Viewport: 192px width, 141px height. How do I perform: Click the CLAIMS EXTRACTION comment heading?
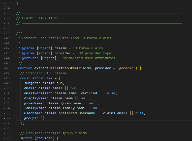(x=39, y=18)
